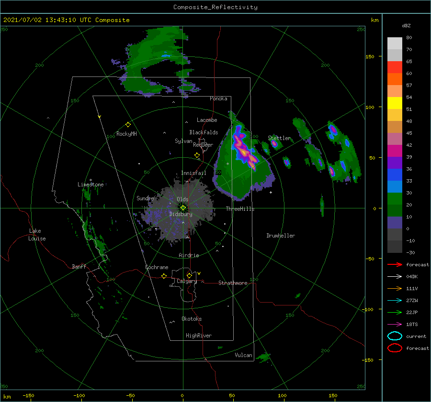Screen dimensions: 431x402
Task: Pick the bright green 20-30 dBZ swatch
Action: click(x=395, y=199)
